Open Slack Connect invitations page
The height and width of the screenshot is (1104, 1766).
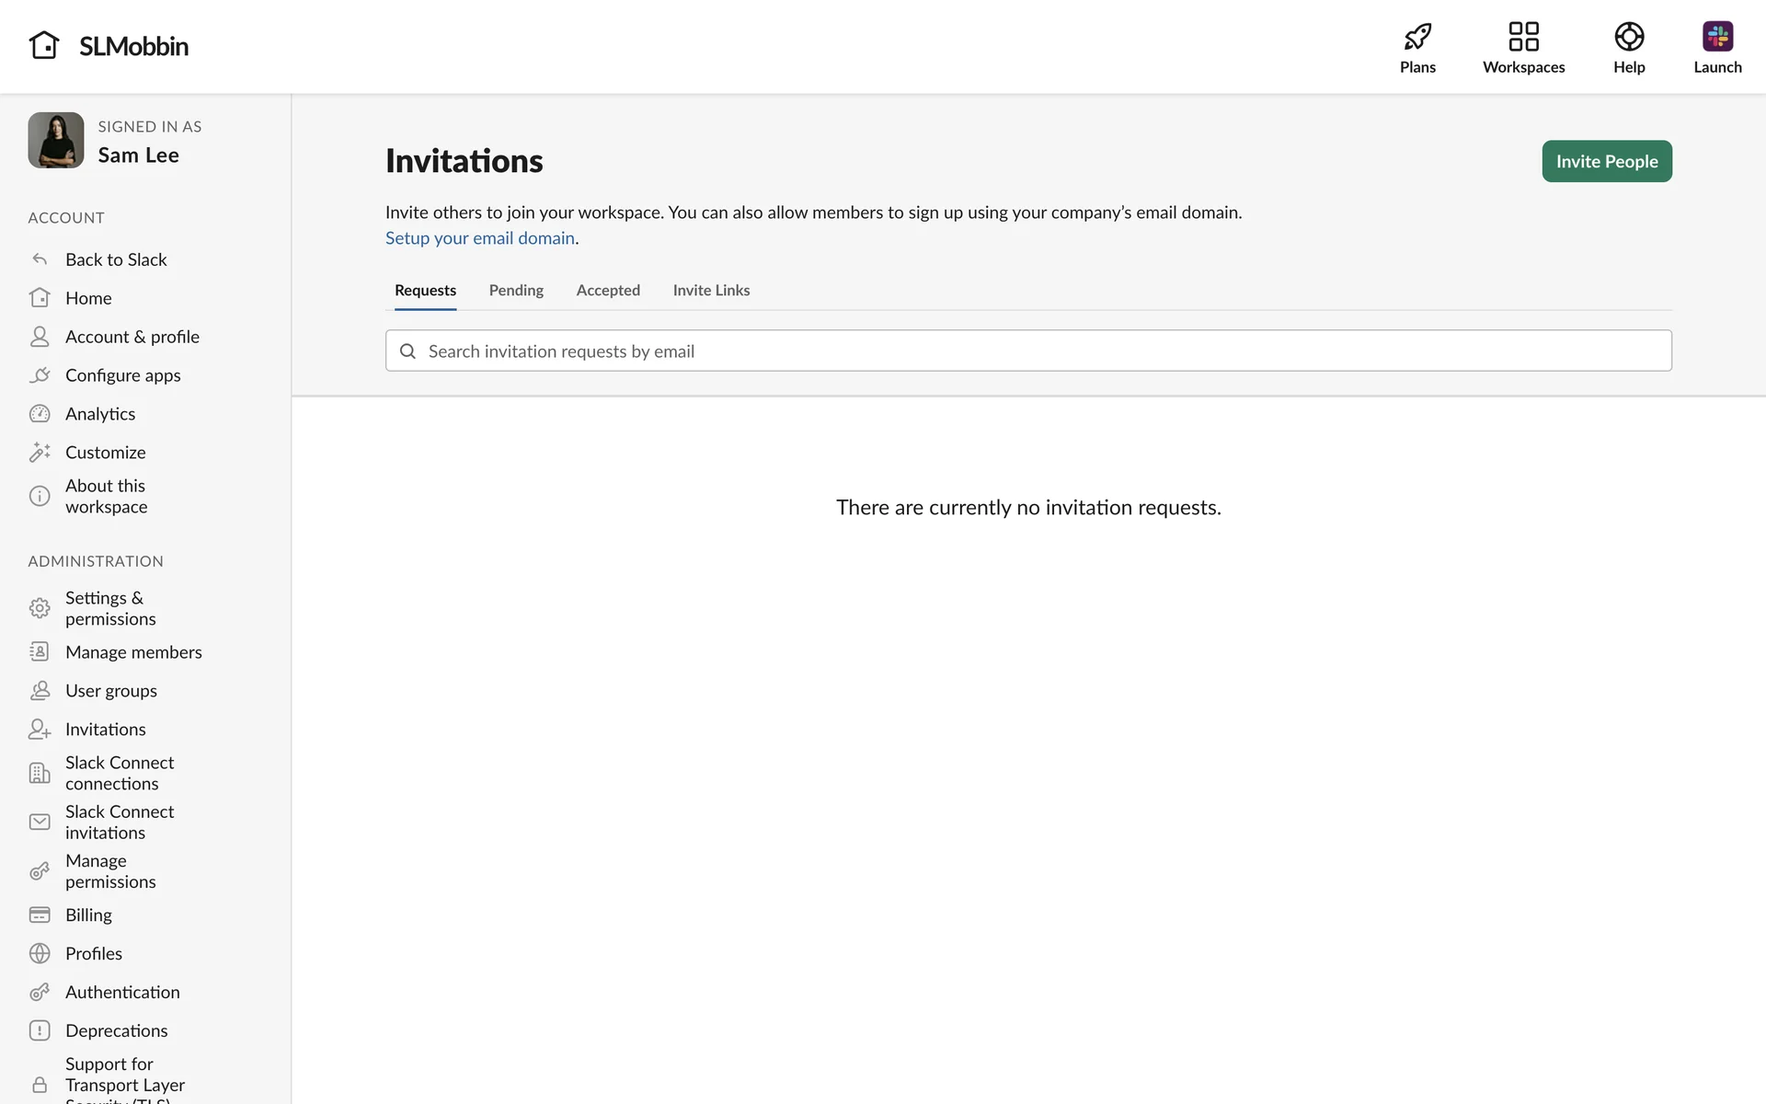point(119,822)
